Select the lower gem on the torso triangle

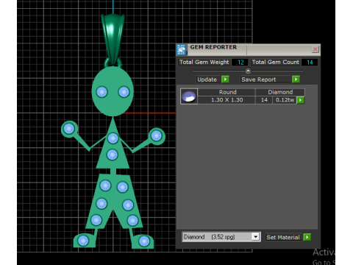click(x=113, y=155)
